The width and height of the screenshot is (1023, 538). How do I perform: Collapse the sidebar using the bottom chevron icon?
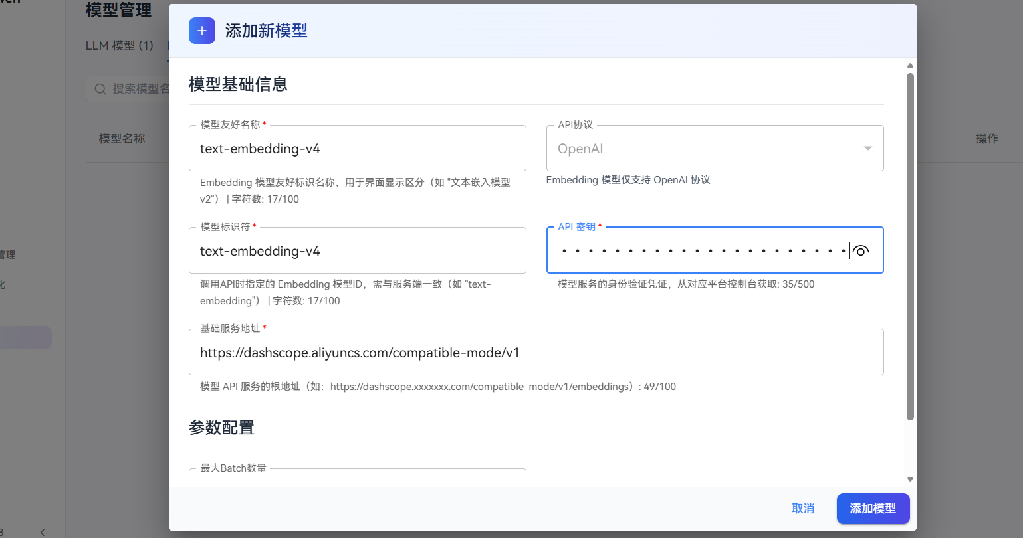[43, 532]
